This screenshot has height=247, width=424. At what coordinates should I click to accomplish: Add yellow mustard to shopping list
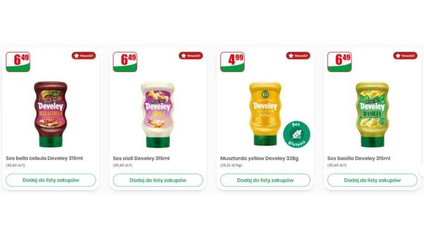click(x=265, y=180)
